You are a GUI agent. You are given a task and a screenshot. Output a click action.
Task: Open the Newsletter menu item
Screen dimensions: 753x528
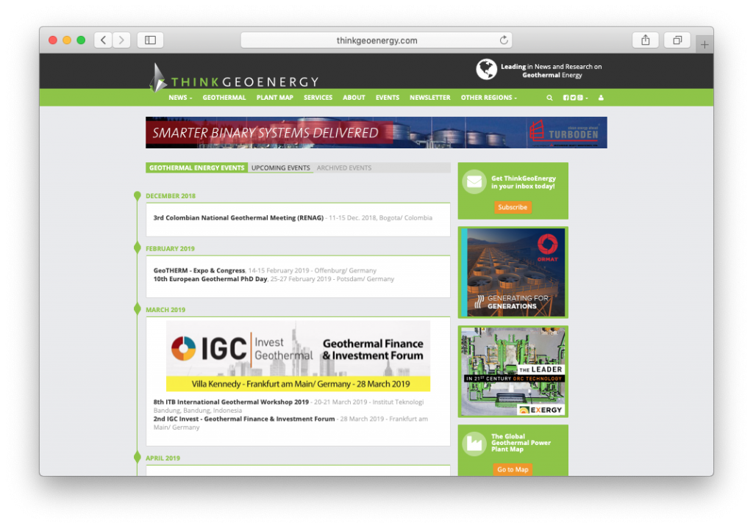[x=429, y=98]
